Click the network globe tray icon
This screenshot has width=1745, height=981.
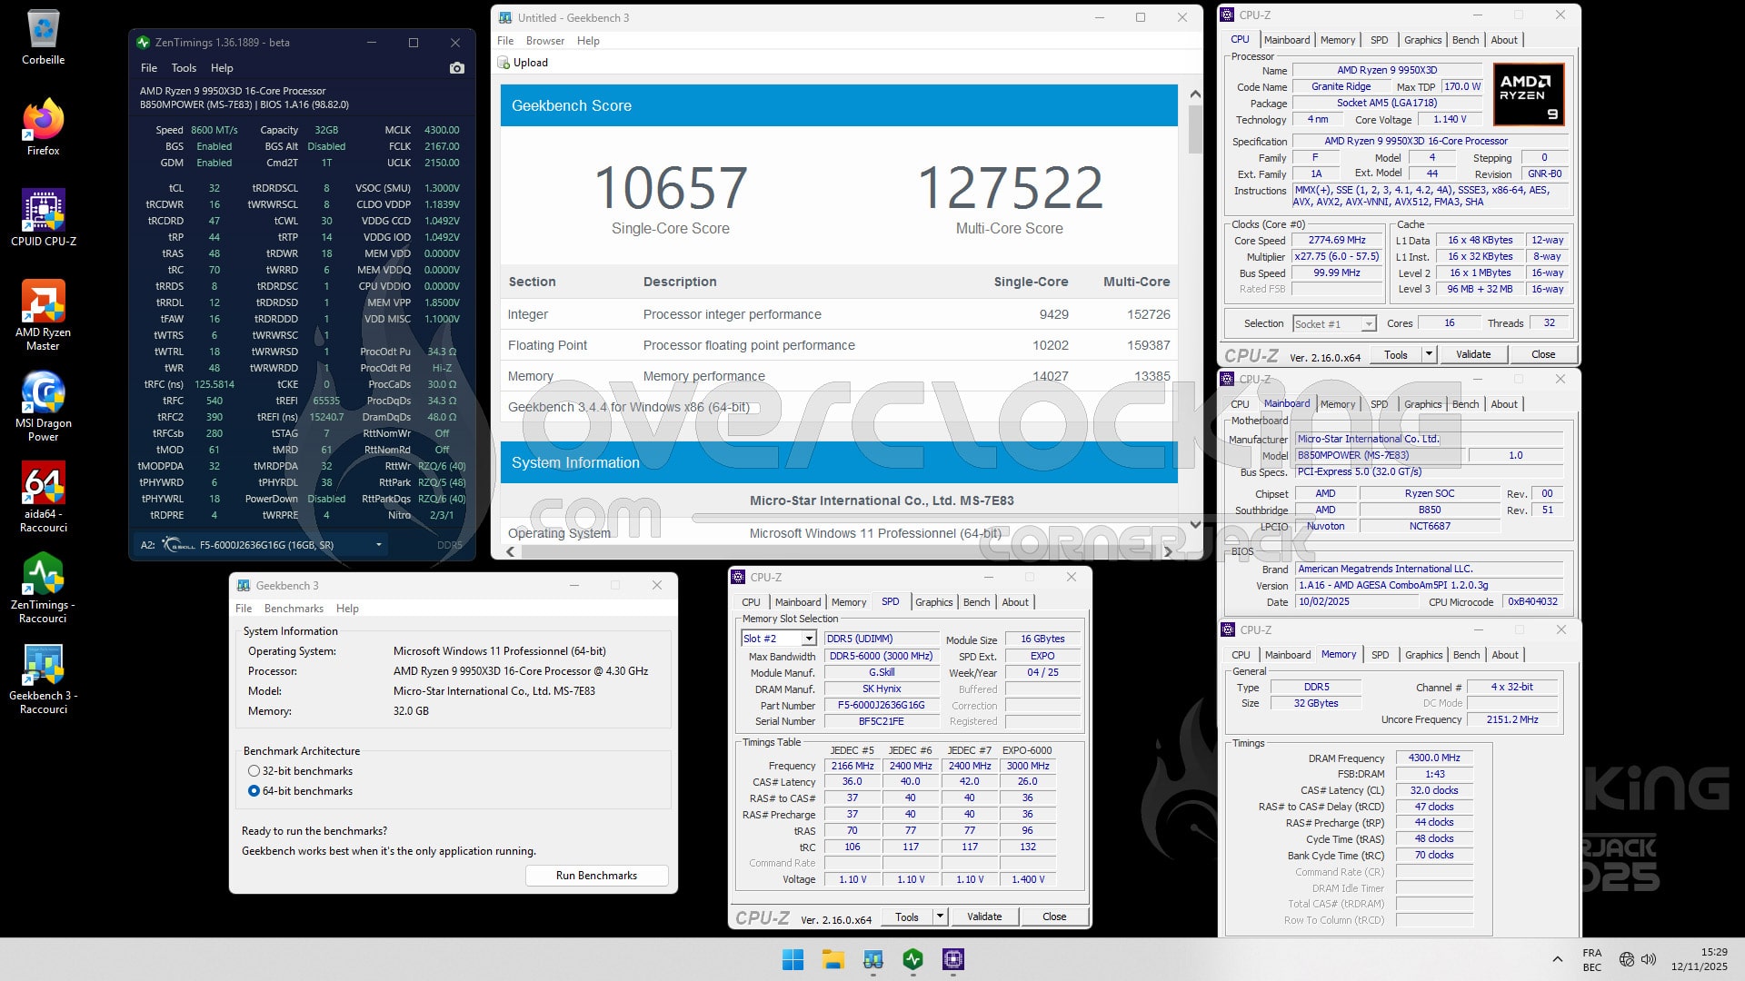coord(1626,959)
